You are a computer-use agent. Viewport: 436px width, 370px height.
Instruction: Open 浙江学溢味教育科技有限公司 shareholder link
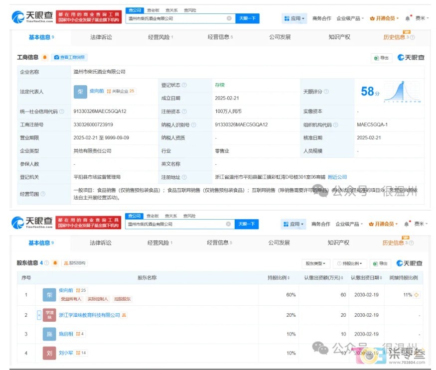click(x=89, y=315)
